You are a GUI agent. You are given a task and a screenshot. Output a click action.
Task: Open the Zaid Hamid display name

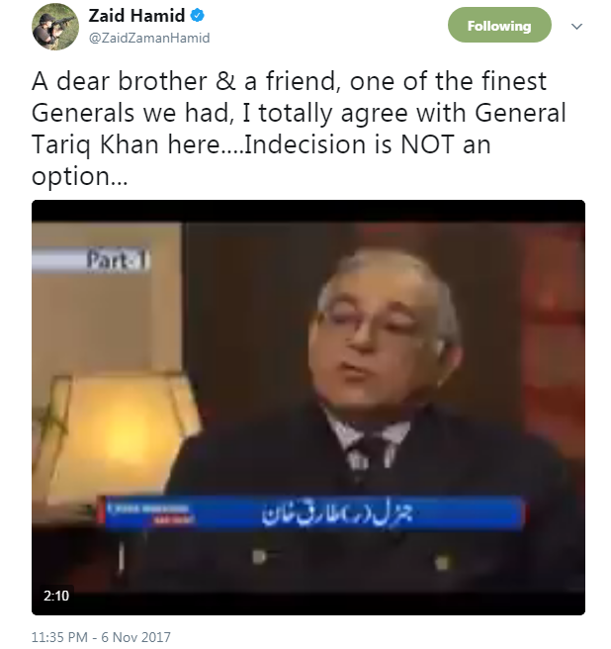click(x=136, y=16)
